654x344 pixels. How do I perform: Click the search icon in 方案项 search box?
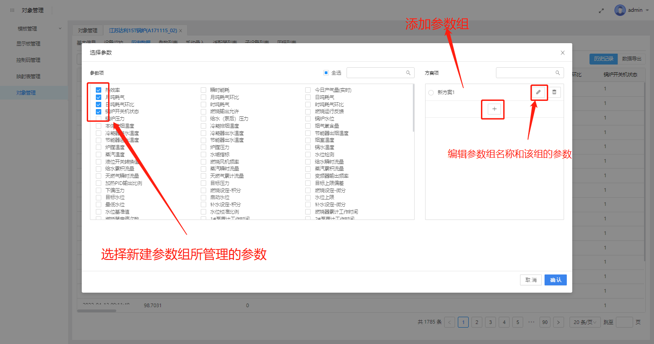click(x=558, y=73)
